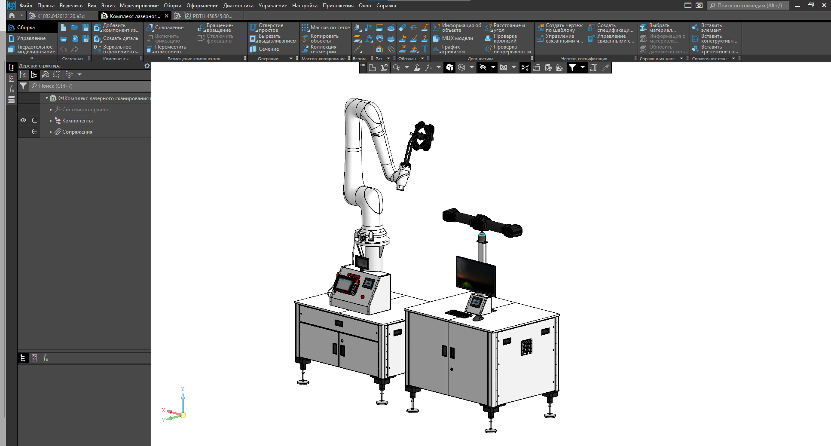Click the Print icon in system toolbar

point(64,39)
